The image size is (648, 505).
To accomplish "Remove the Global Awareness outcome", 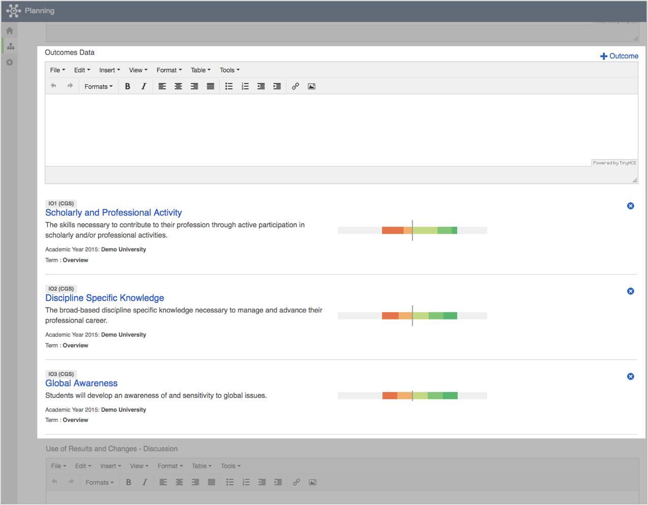I will [631, 376].
